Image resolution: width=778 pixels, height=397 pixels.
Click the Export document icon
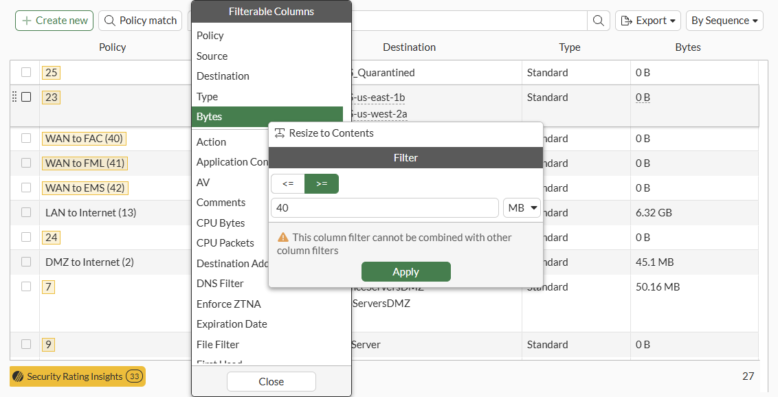pos(626,21)
